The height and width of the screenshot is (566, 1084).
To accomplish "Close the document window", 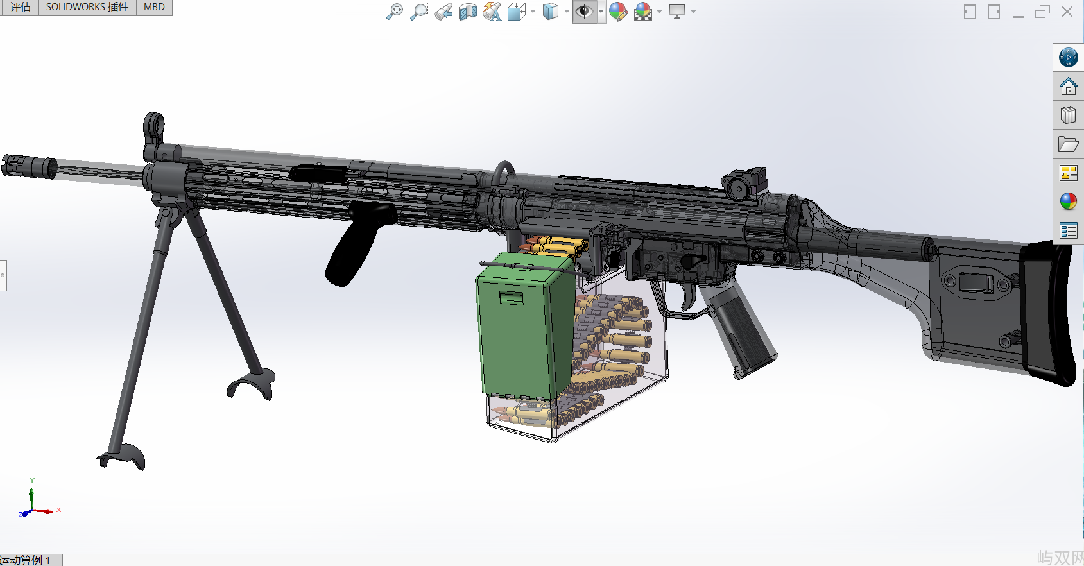I will [1067, 12].
